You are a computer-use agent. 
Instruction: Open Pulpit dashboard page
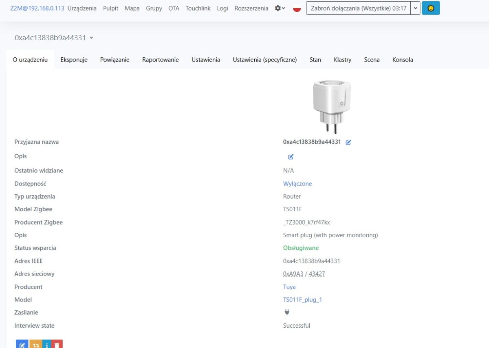pyautogui.click(x=110, y=8)
